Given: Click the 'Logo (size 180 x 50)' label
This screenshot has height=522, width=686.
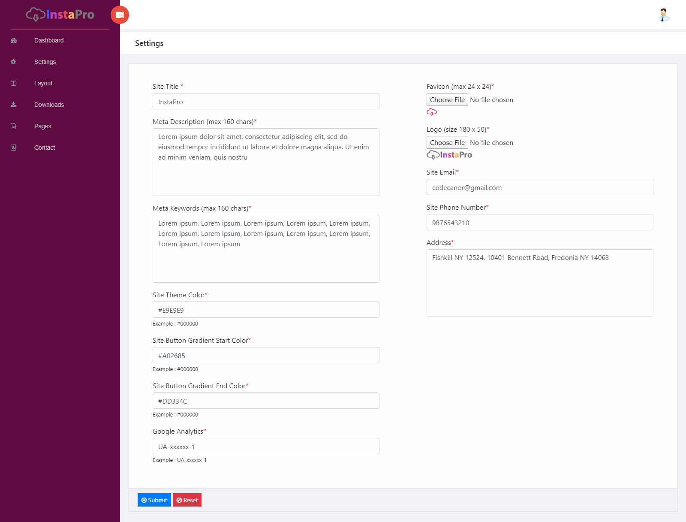Looking at the screenshot, I should pyautogui.click(x=458, y=130).
